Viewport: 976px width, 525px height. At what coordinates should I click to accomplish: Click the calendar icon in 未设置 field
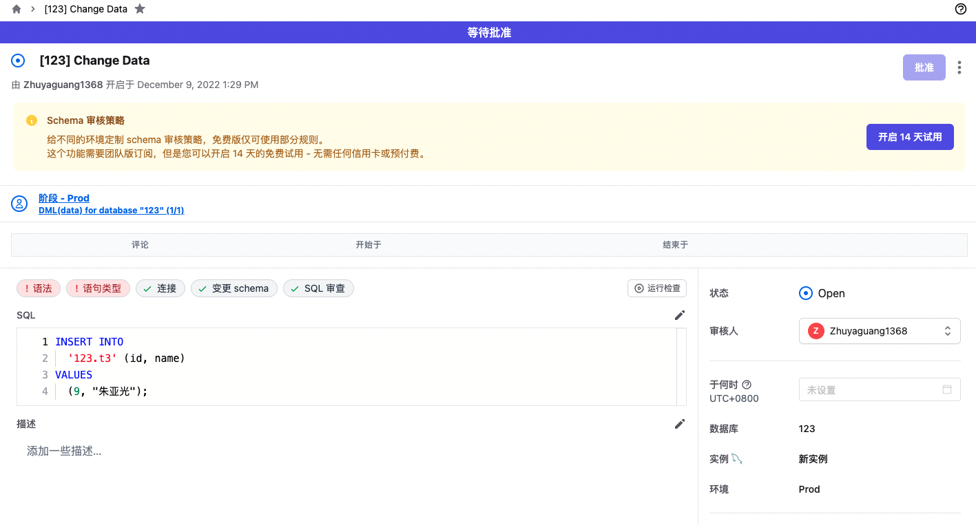[947, 389]
